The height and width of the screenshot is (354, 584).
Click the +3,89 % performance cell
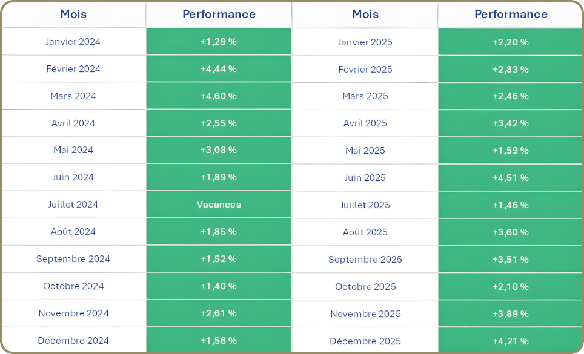click(511, 314)
